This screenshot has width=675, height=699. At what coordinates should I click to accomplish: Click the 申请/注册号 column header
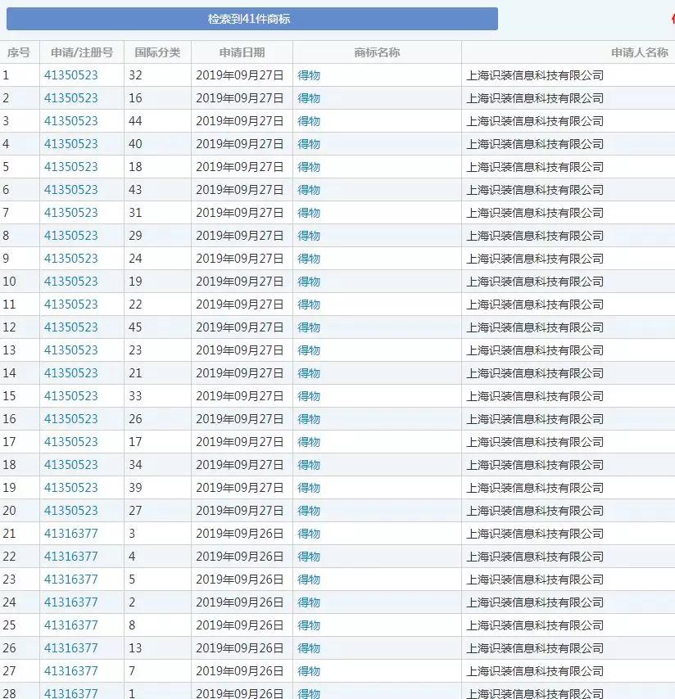click(x=82, y=52)
